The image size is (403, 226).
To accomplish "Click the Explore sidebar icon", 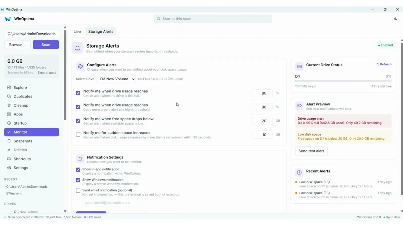I will [x=9, y=87].
